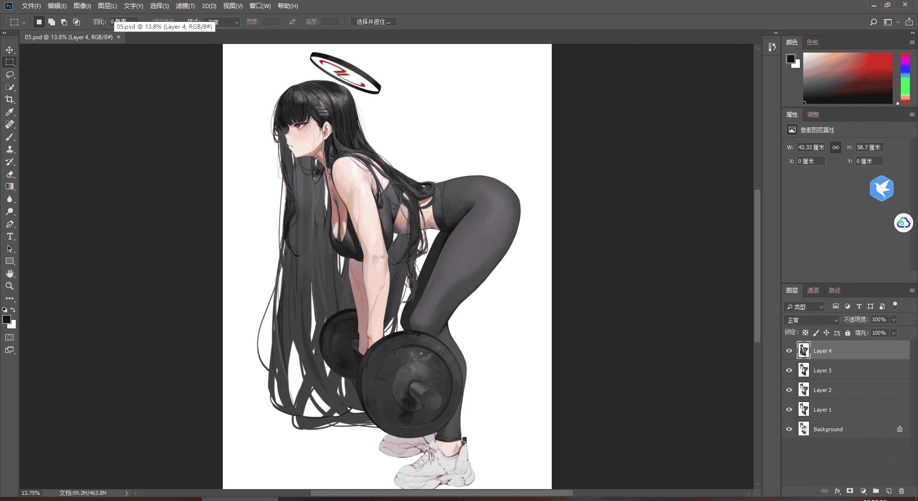The width and height of the screenshot is (918, 501).
Task: Select the Dodge tool
Action: click(10, 211)
